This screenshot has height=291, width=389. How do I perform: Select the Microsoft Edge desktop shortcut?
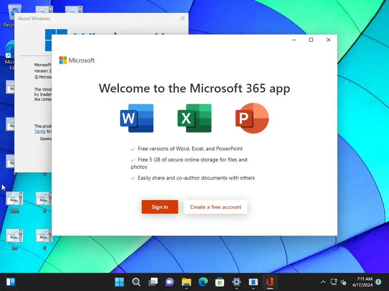[9, 56]
